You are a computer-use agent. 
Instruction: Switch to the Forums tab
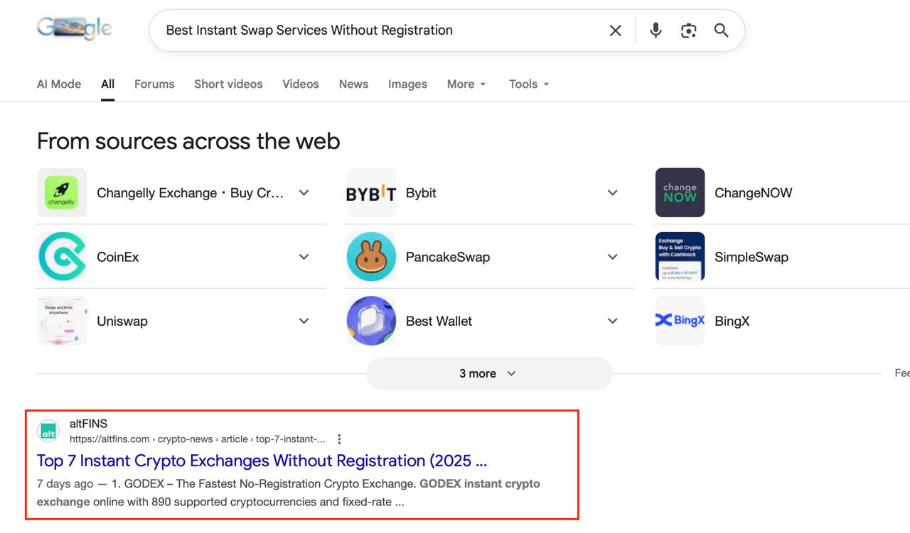pyautogui.click(x=154, y=84)
